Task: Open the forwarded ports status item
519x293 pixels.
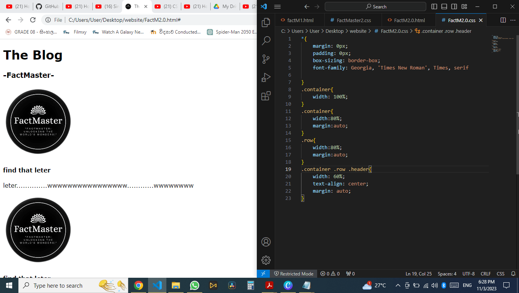Action: point(350,274)
